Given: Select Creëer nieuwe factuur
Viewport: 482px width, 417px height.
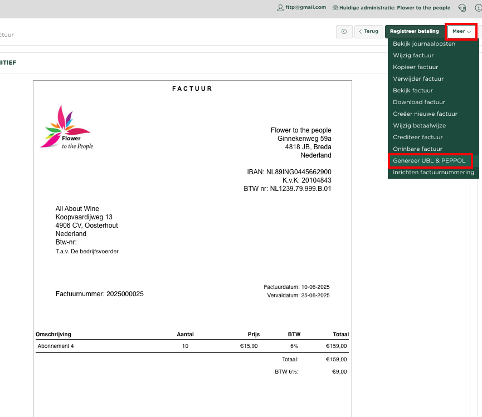Looking at the screenshot, I should tap(425, 114).
